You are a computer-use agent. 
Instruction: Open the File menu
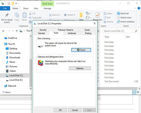tap(5, 8)
